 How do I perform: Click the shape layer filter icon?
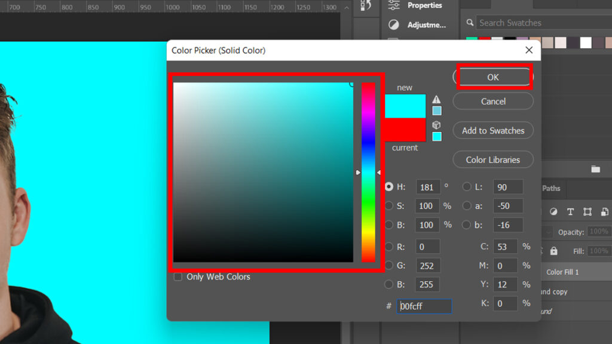[587, 211]
